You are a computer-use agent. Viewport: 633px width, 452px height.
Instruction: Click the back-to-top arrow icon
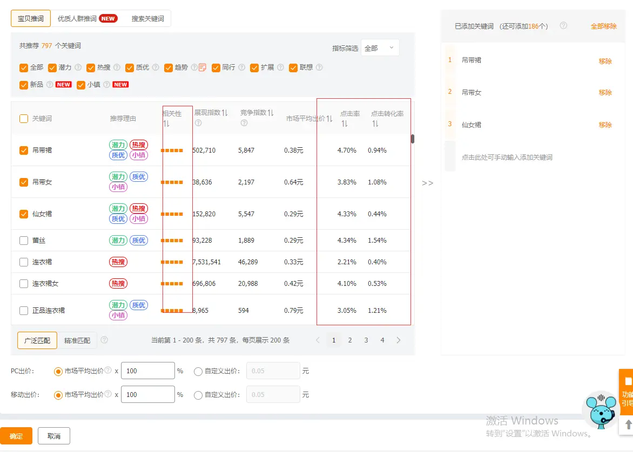pyautogui.click(x=628, y=424)
